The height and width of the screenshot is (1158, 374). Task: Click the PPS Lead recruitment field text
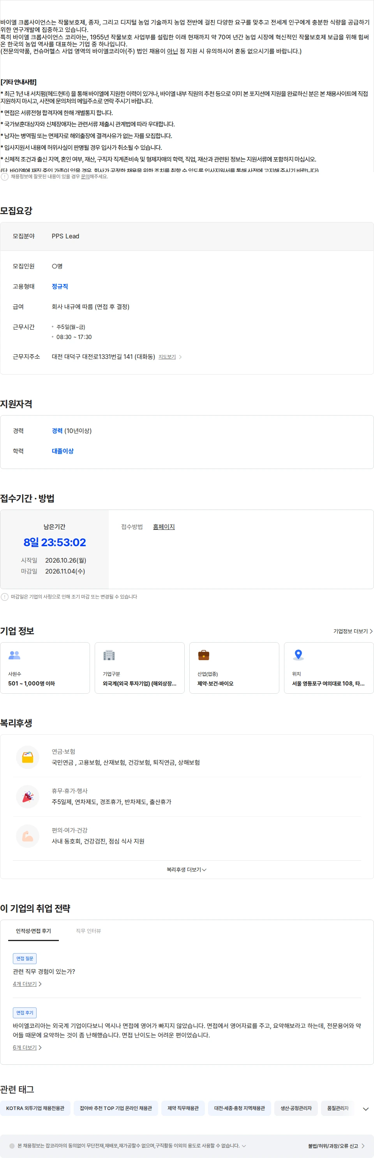pos(65,236)
